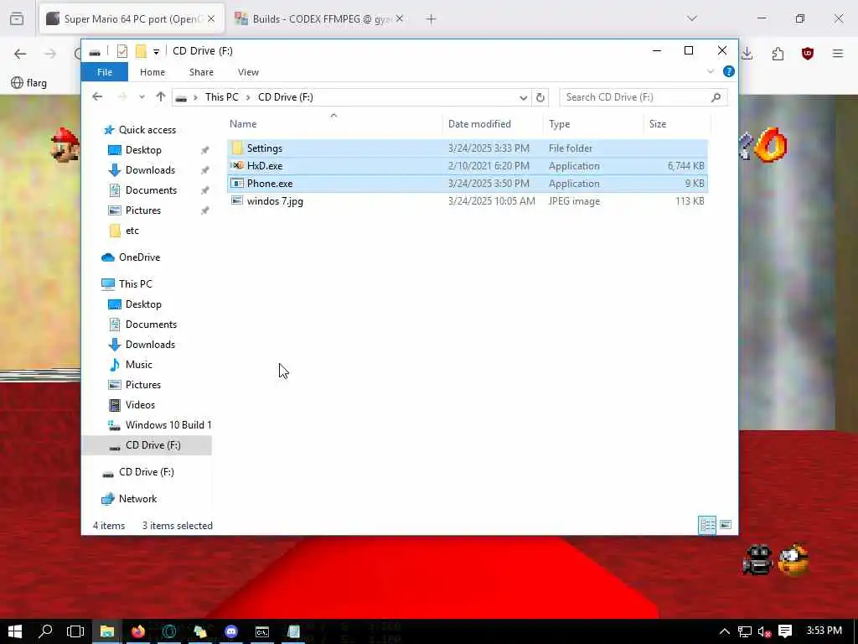Open the Share ribbon tab

[x=201, y=72]
